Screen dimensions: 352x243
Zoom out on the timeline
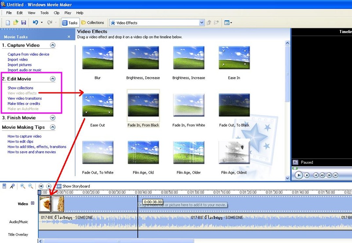30,186
